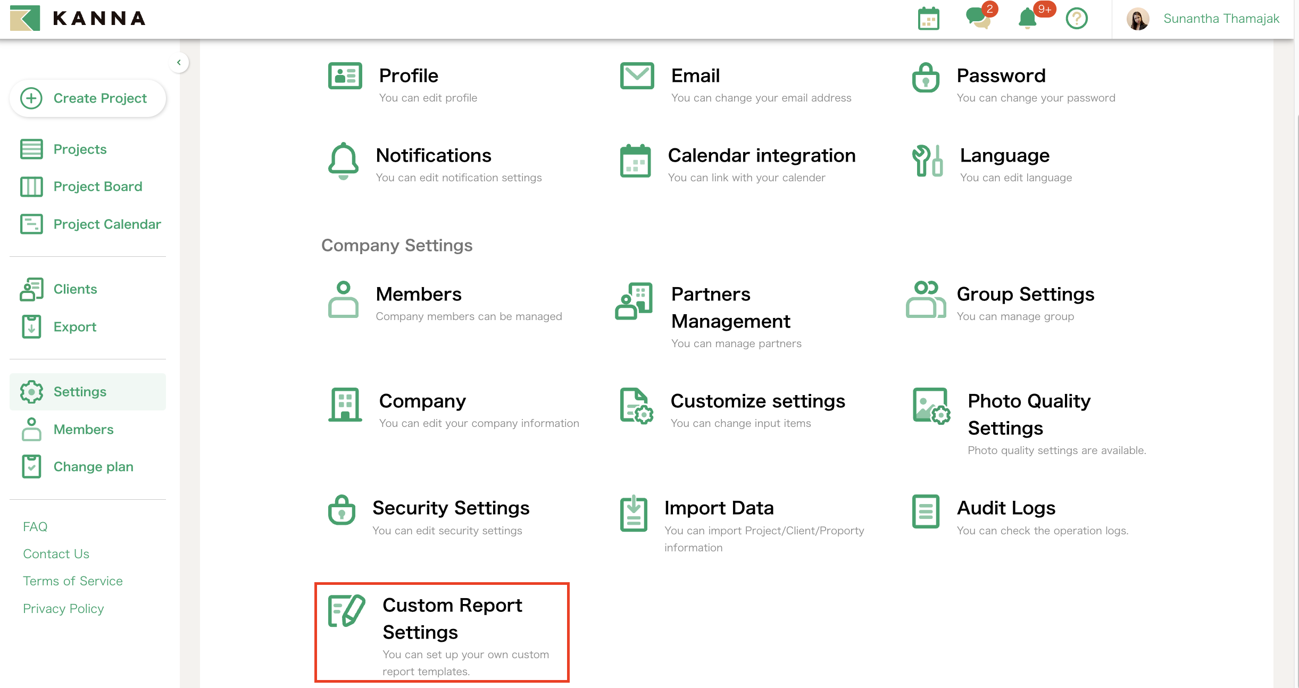Select Change plan in the sidebar

click(93, 467)
